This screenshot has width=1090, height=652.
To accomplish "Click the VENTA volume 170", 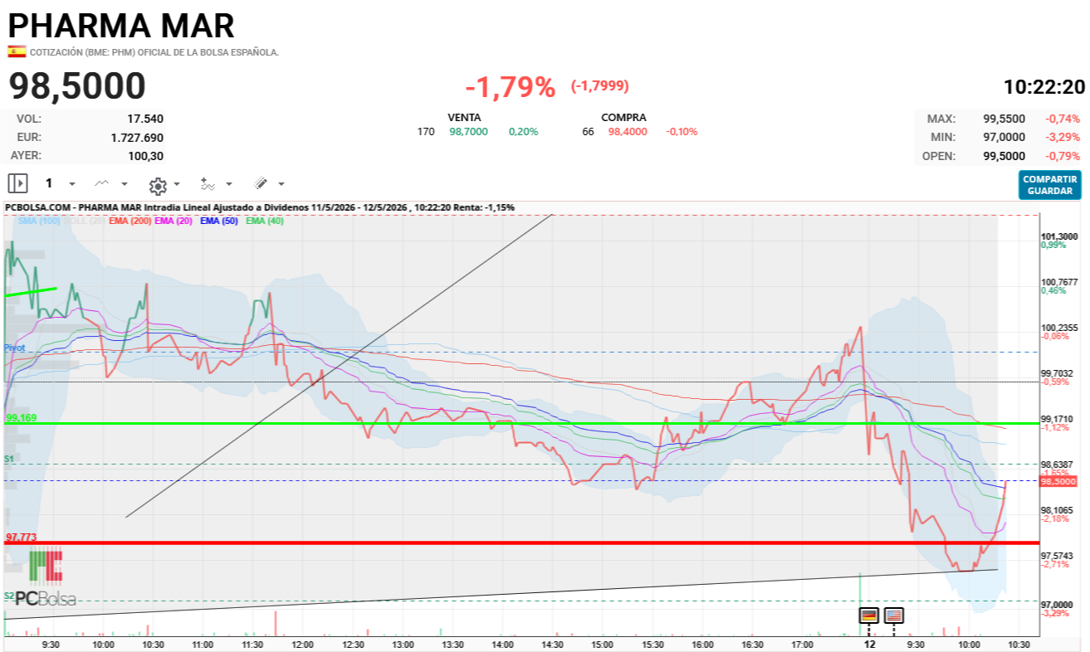I will tap(426, 131).
